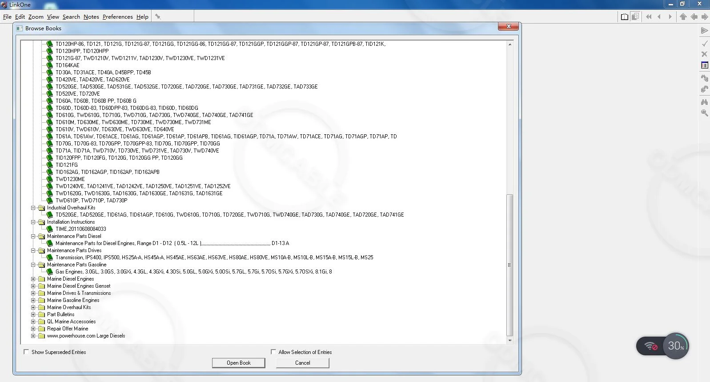The image size is (710, 382).
Task: Click the book icon beside TWD1230ME
Action: [50, 179]
